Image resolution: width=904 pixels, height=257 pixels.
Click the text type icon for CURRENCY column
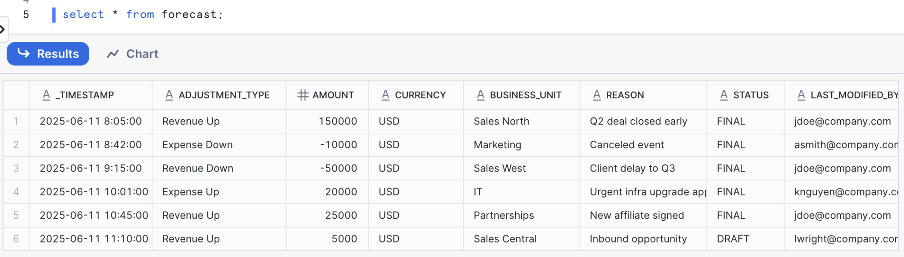(x=385, y=95)
